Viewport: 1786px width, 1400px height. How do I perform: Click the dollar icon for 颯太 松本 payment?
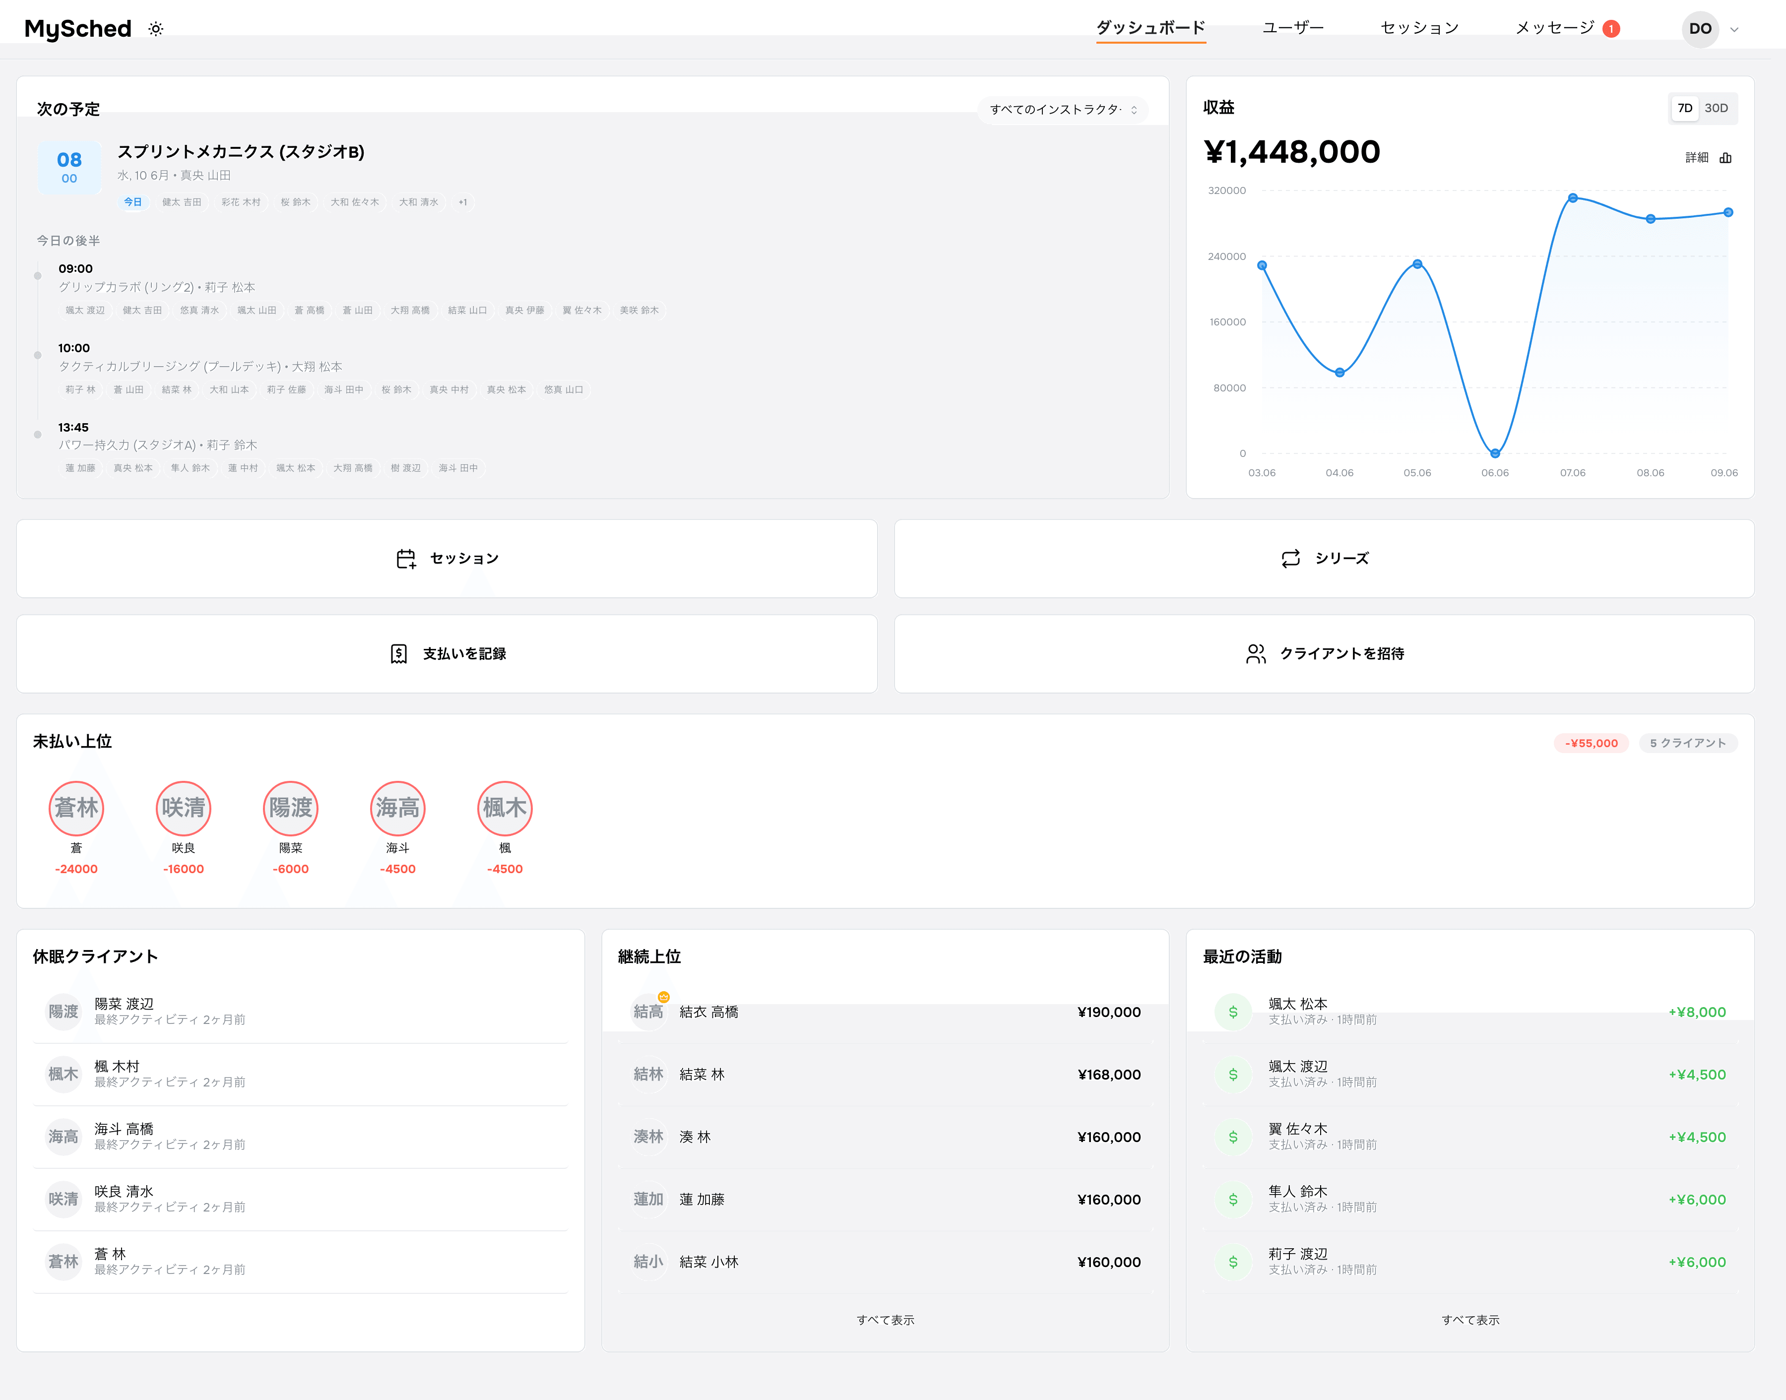(1233, 1012)
